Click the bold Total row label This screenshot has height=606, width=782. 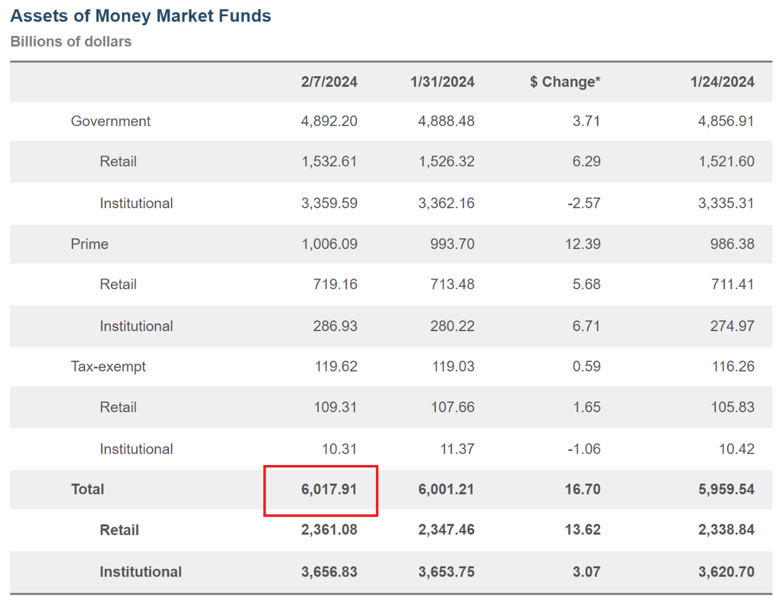(88, 490)
